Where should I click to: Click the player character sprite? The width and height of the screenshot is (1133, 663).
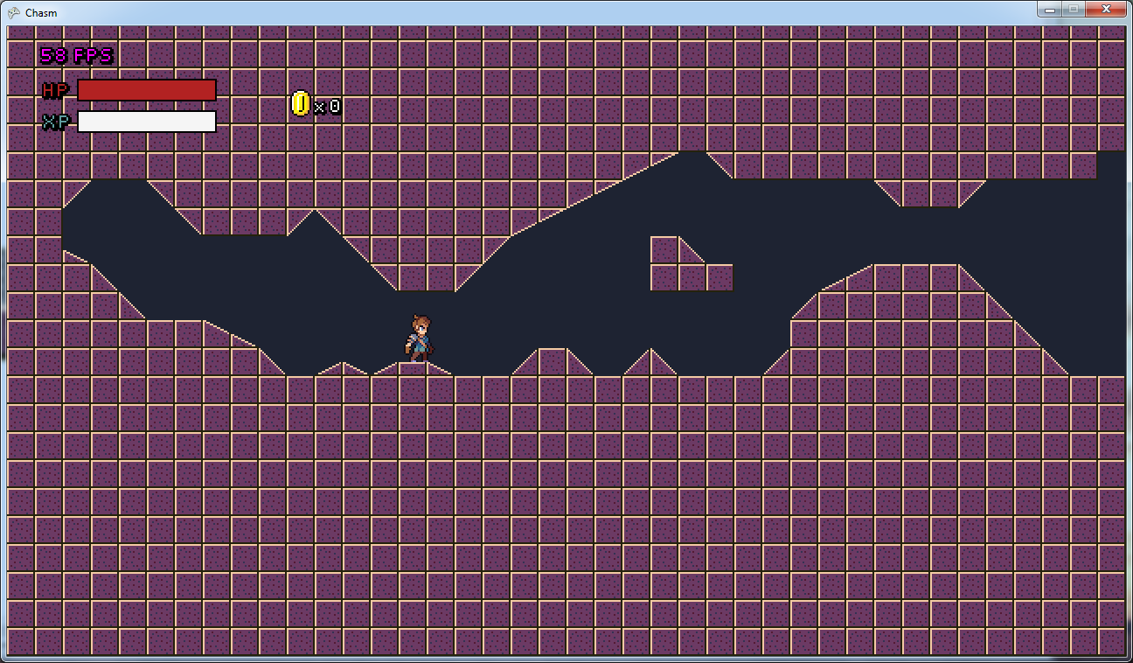pyautogui.click(x=420, y=338)
